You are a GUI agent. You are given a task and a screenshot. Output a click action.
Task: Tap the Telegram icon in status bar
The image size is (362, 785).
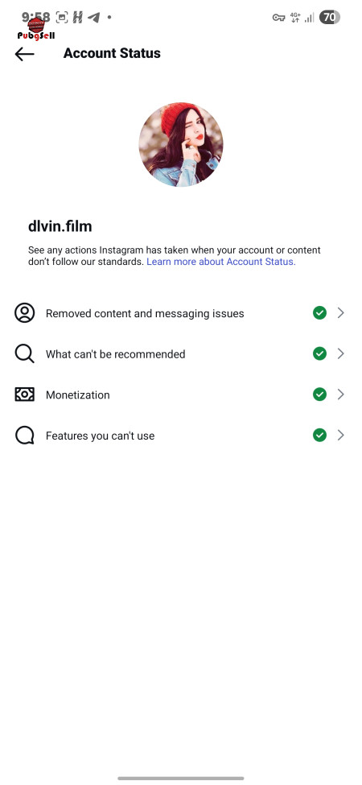93,18
